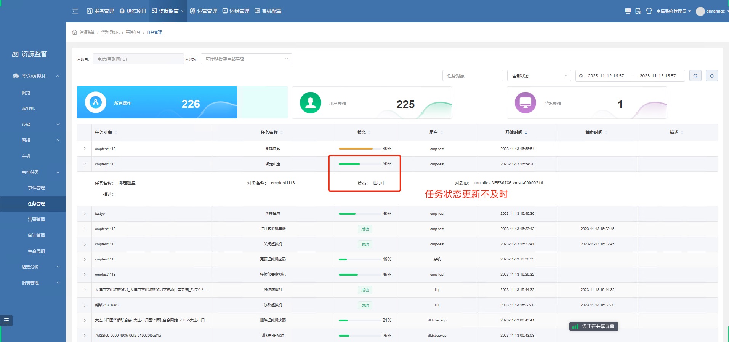Open 告警管理 in the sidebar
The height and width of the screenshot is (342, 729).
click(36, 219)
